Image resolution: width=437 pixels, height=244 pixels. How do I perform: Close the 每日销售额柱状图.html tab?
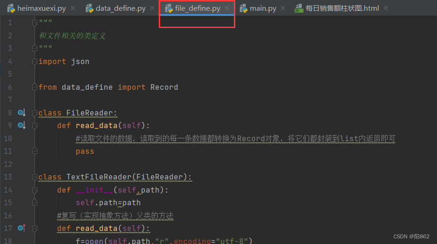[386, 8]
